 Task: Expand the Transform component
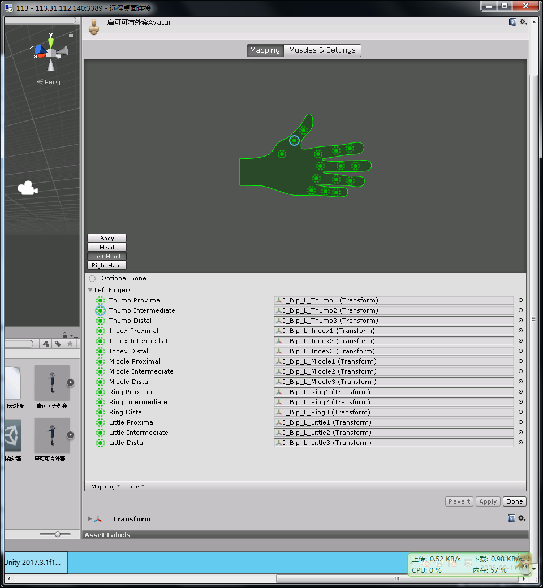(90, 518)
